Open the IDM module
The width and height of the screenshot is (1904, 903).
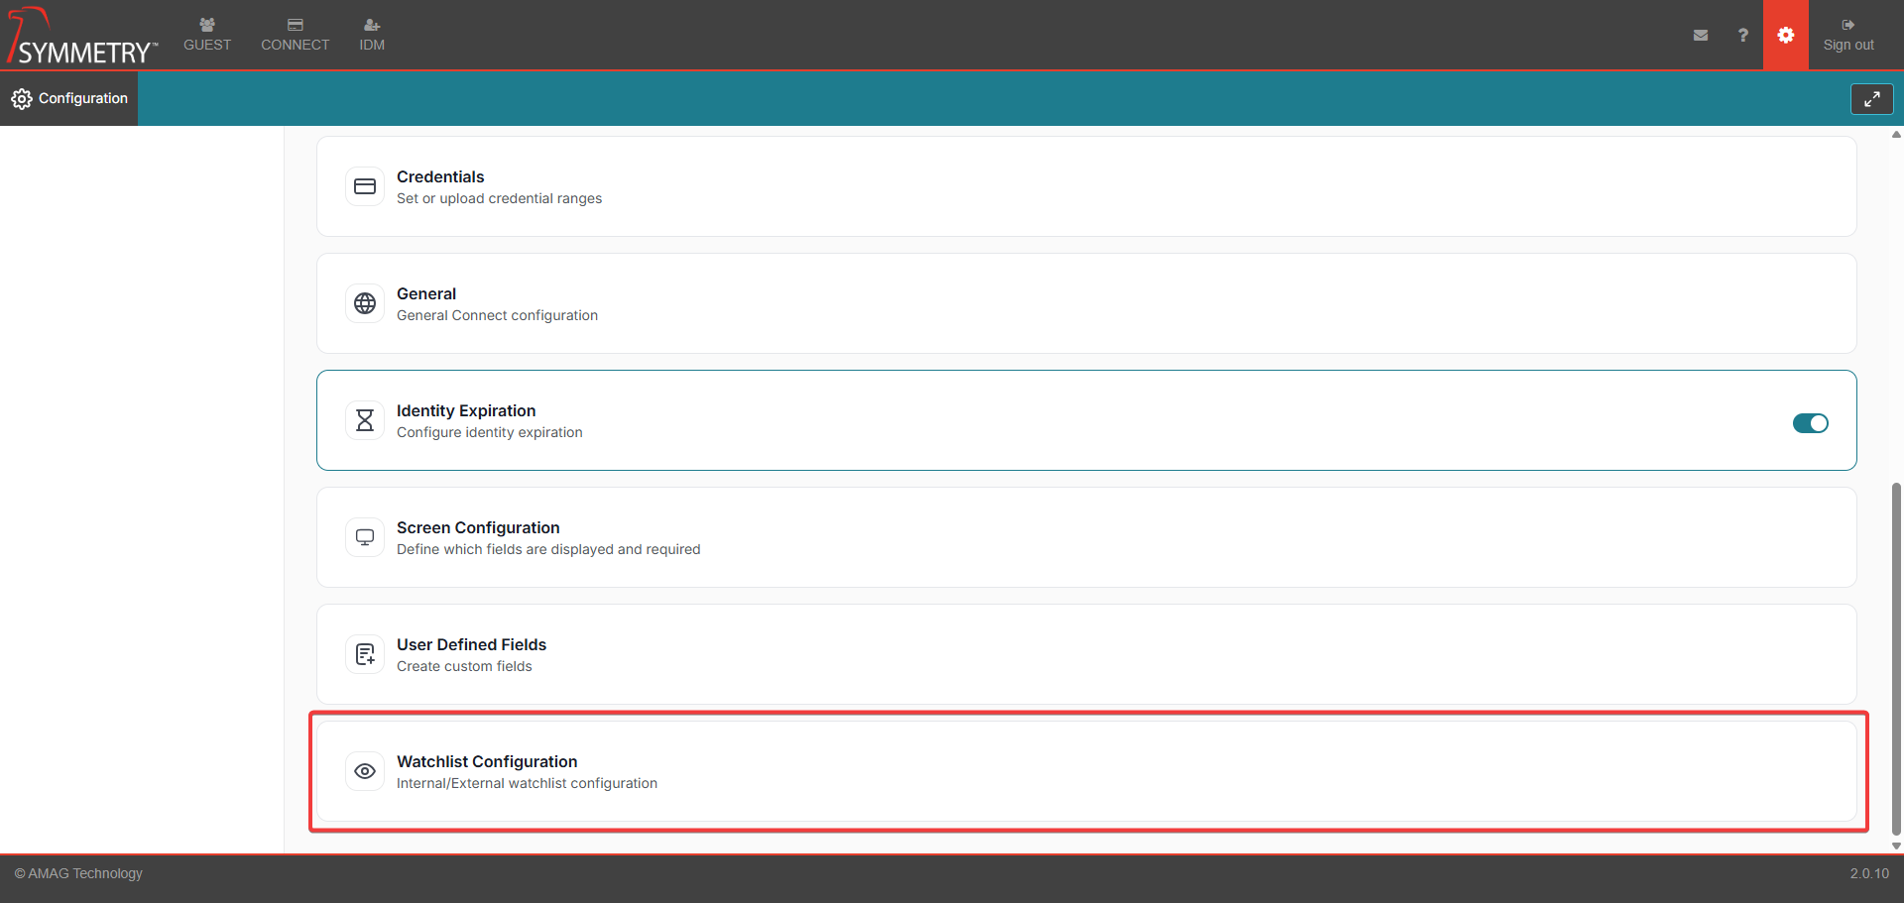pos(372,35)
